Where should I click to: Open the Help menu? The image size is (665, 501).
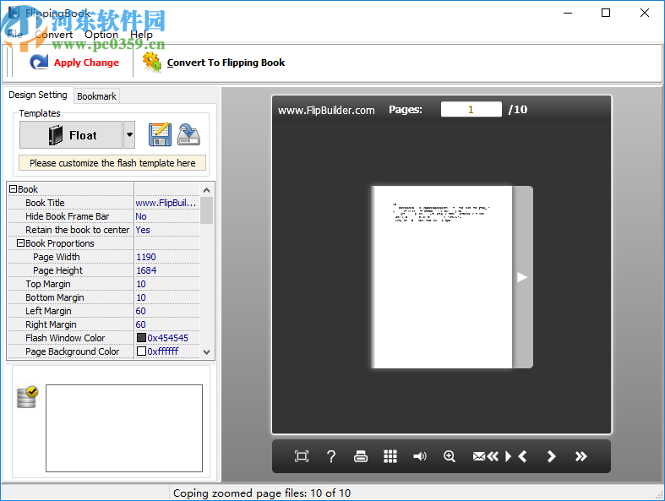pos(141,35)
